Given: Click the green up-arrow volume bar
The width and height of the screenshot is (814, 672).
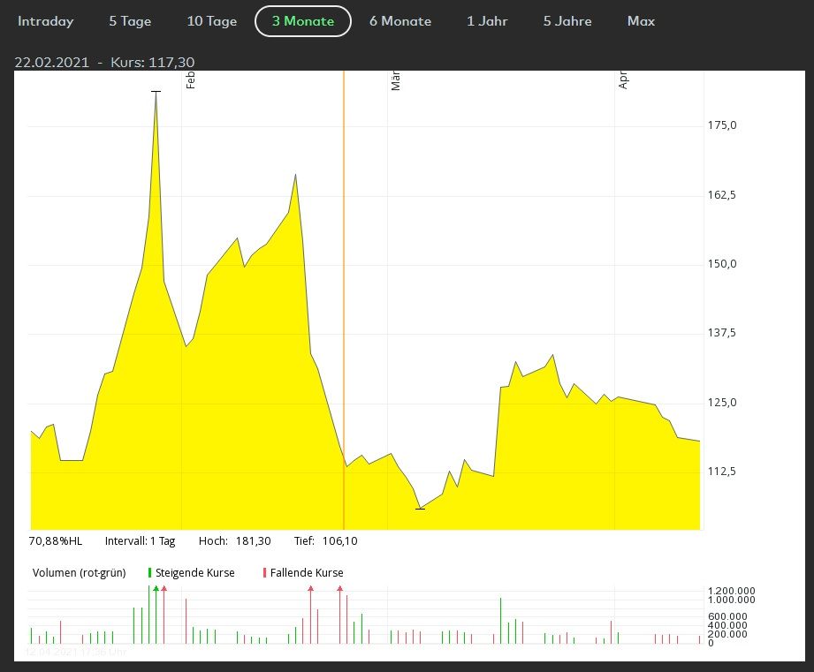Looking at the screenshot, I should click(x=156, y=614).
